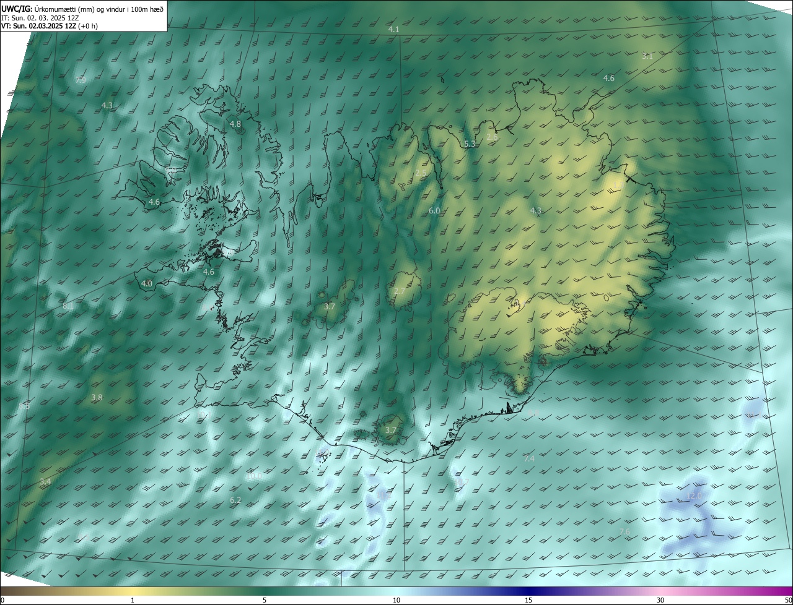Image resolution: width=793 pixels, height=605 pixels.
Task: Click the '15' tick on the color scale
Action: tap(528, 600)
